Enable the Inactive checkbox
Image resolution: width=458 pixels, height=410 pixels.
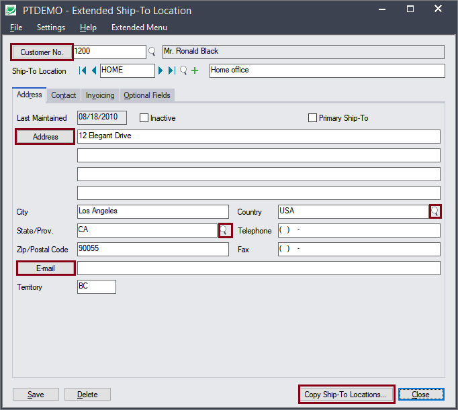144,118
